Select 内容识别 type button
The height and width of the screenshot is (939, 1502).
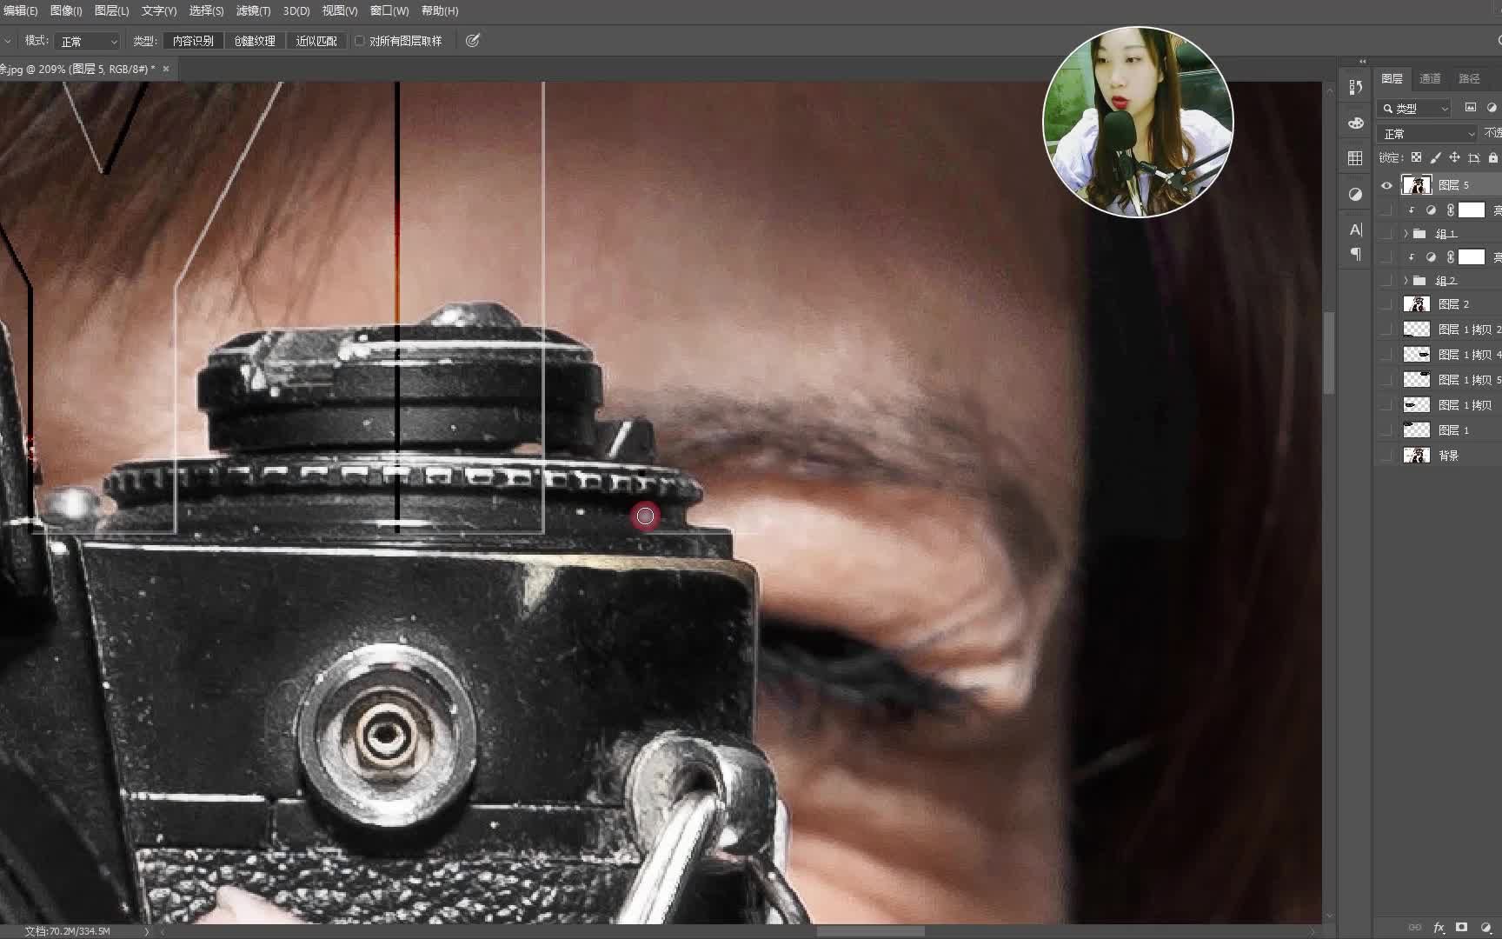click(193, 41)
